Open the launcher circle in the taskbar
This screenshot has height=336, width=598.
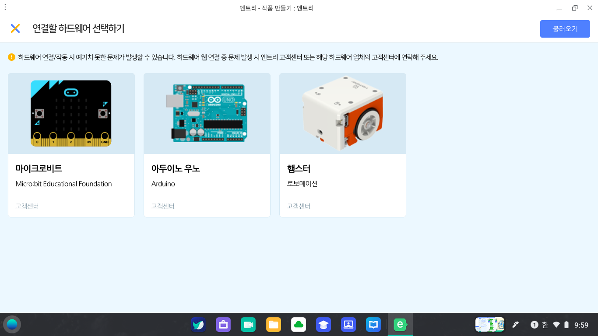tap(12, 325)
